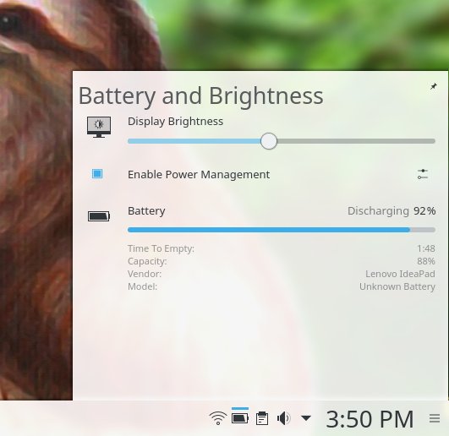Click the display brightness monitor icon
Image resolution: width=449 pixels, height=436 pixels.
pos(99,127)
